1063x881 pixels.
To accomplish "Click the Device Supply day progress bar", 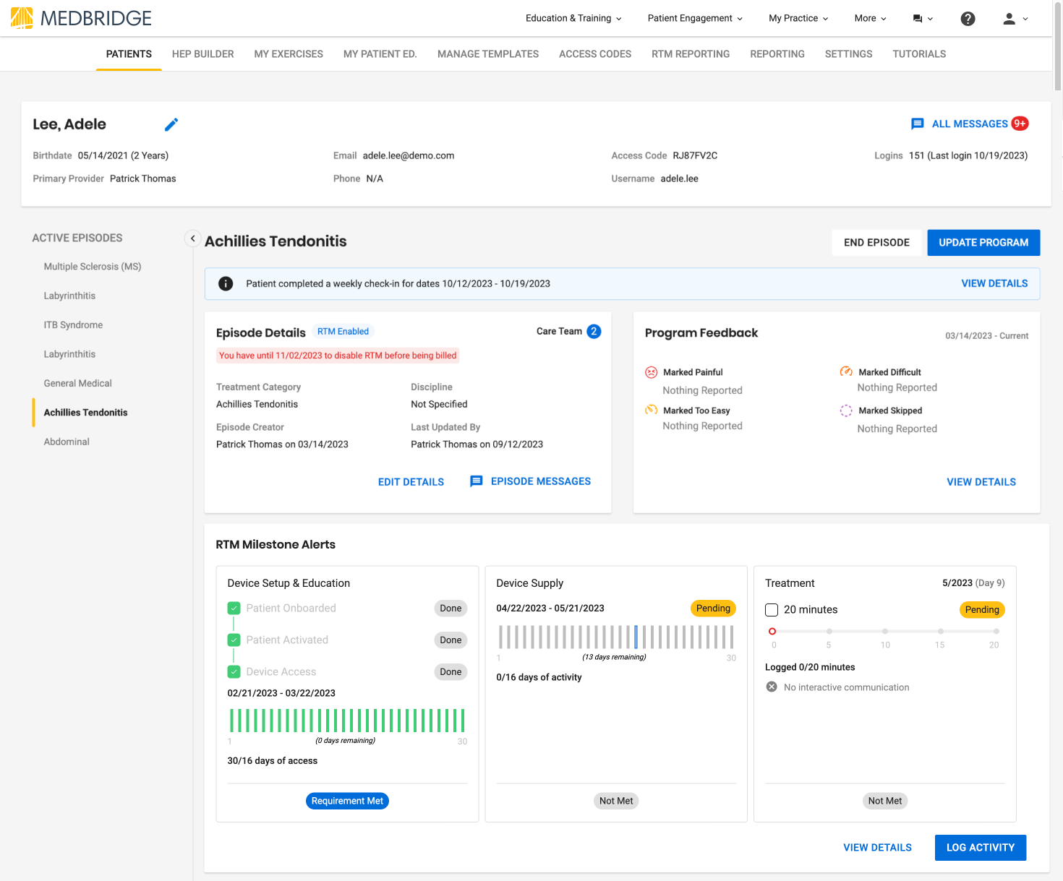I will [616, 637].
